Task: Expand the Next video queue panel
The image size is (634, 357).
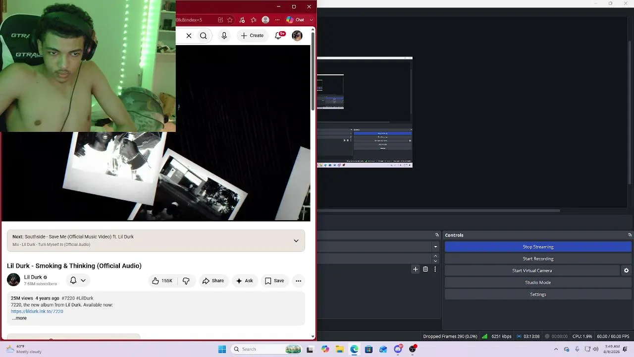Action: (296, 241)
